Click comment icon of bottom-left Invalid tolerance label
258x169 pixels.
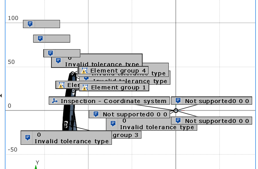tap(28, 137)
